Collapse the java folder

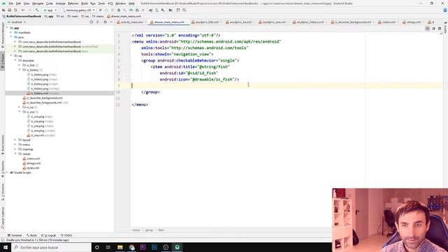(11, 37)
